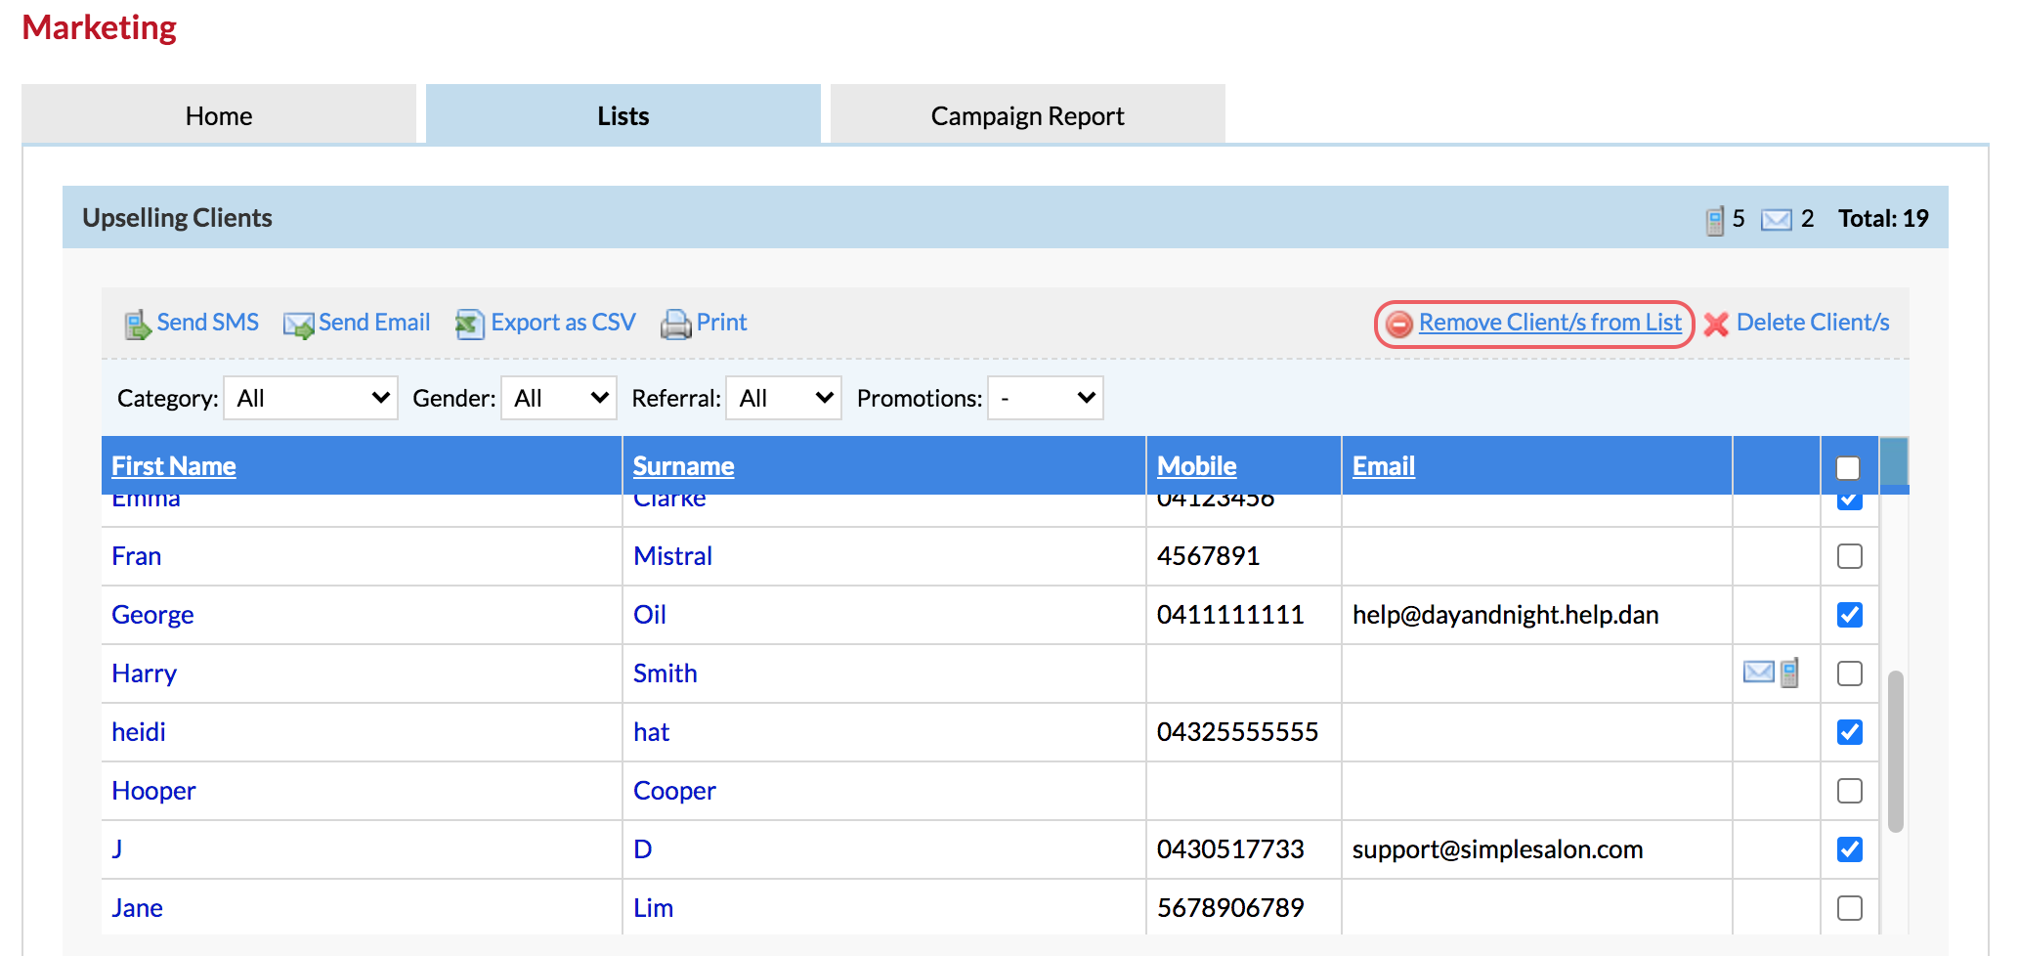
Task: Click email support@simplesalon.com
Action: click(1498, 849)
